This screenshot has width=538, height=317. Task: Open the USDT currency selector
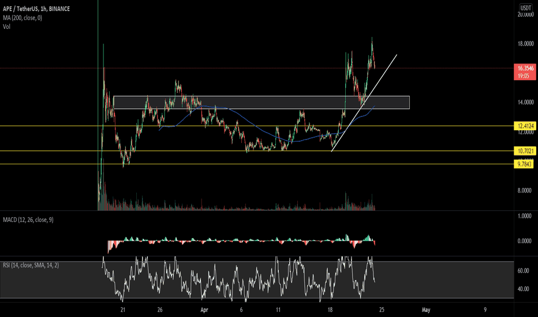[x=526, y=7]
